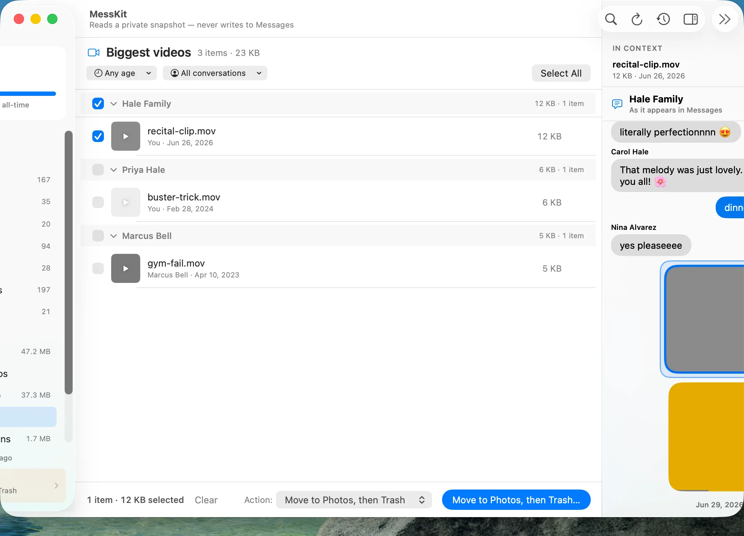
Task: Uncheck the Hale Family group checkbox
Action: coord(98,103)
